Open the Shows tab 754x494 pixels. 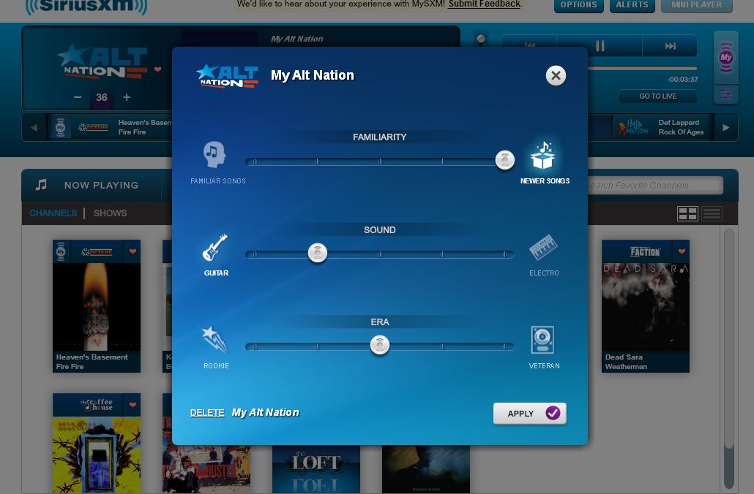(111, 213)
